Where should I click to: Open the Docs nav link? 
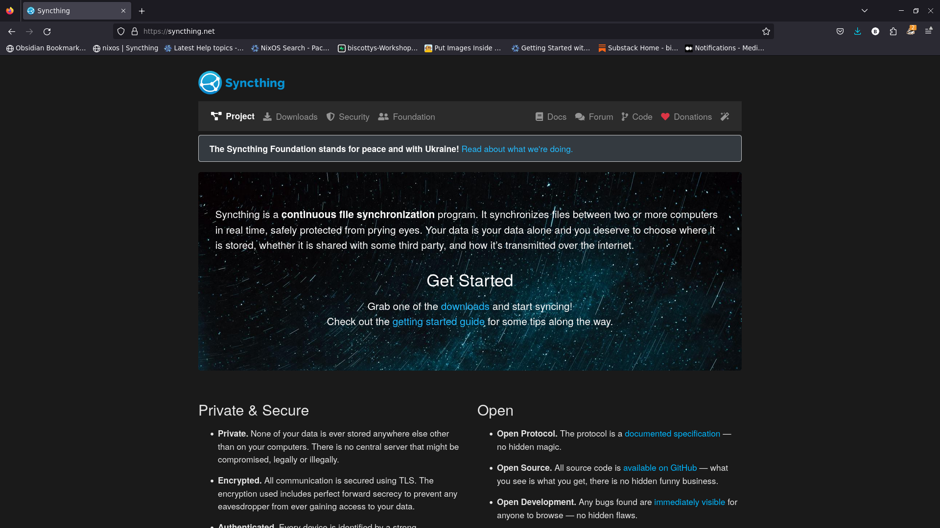(x=551, y=117)
